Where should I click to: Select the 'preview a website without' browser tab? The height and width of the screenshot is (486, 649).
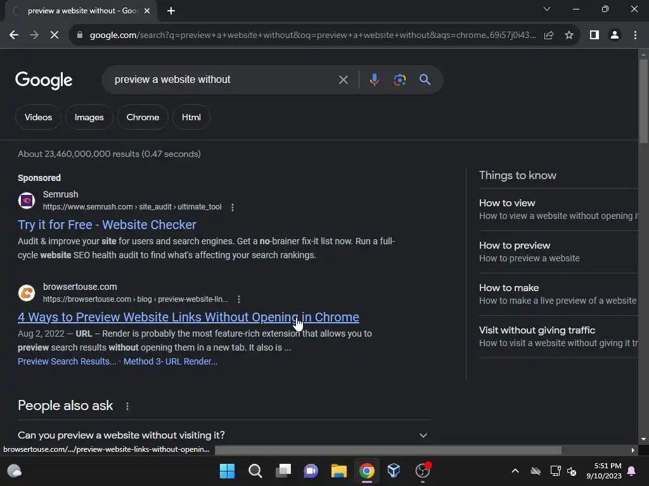coord(80,11)
